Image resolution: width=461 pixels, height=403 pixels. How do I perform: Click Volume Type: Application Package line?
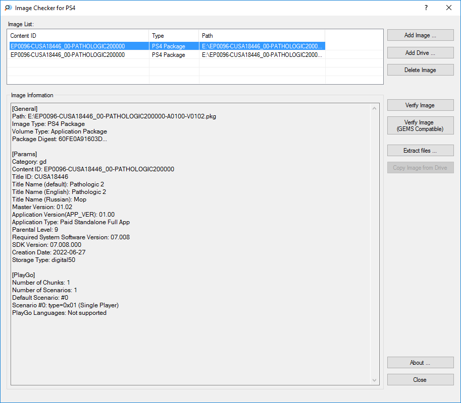tap(60, 131)
